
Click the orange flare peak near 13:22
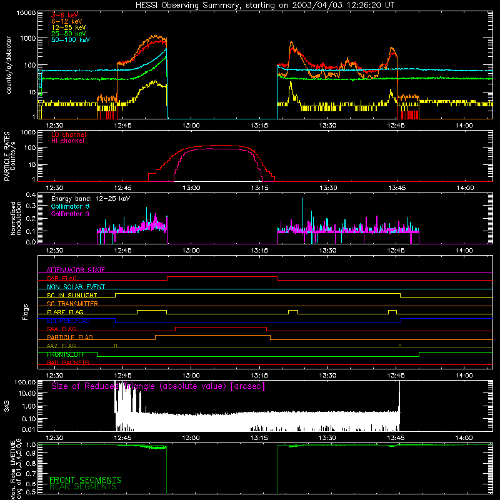291,42
